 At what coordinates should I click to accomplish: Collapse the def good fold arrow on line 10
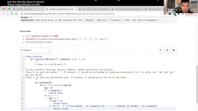pyautogui.click(x=24, y=83)
